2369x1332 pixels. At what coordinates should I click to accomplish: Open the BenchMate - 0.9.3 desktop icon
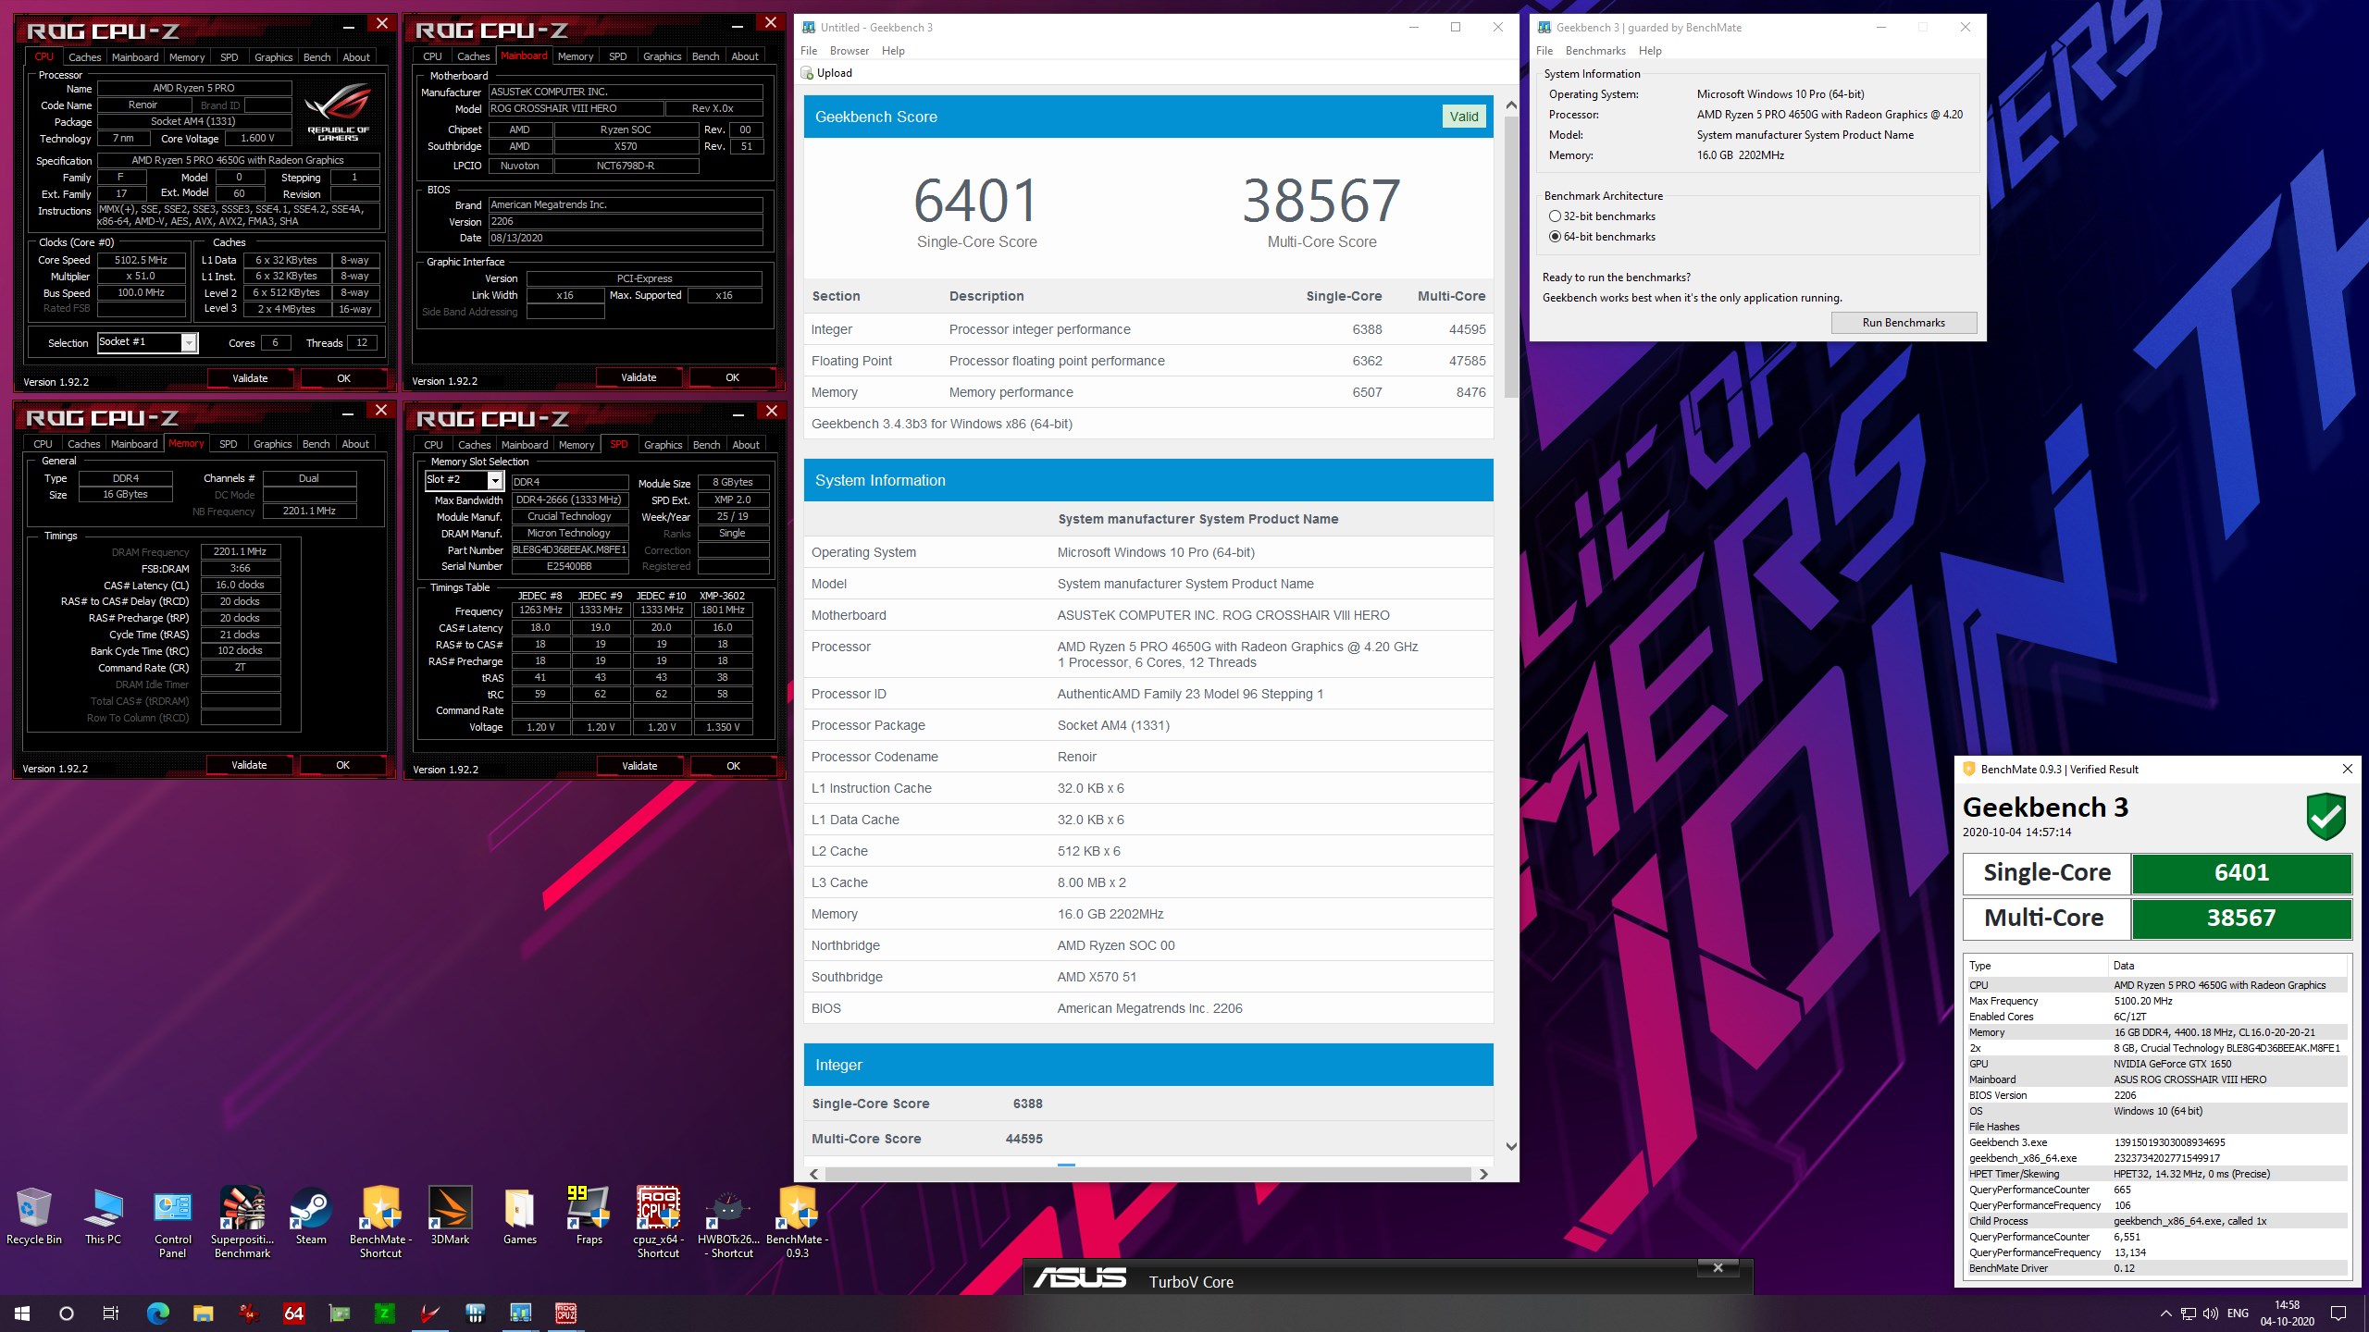798,1223
